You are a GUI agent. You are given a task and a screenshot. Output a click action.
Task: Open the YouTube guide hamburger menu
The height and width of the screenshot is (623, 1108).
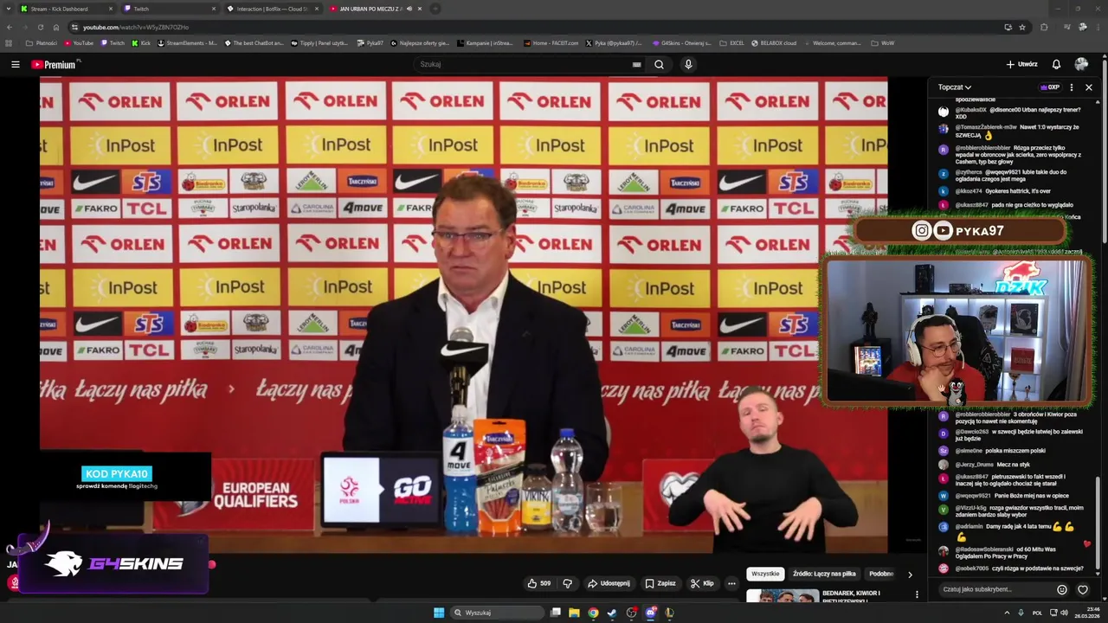(15, 64)
